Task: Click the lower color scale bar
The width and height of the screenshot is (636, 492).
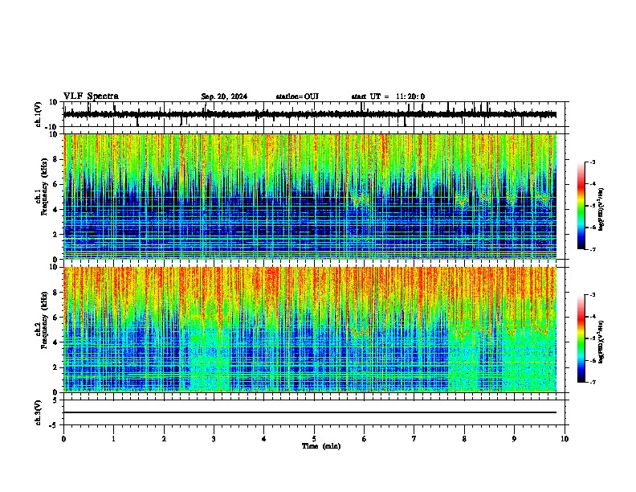Action: click(581, 338)
